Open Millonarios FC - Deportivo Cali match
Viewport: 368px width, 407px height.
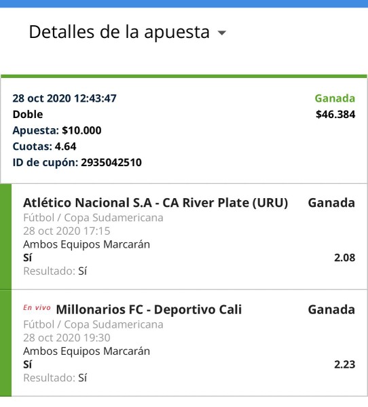(149, 309)
